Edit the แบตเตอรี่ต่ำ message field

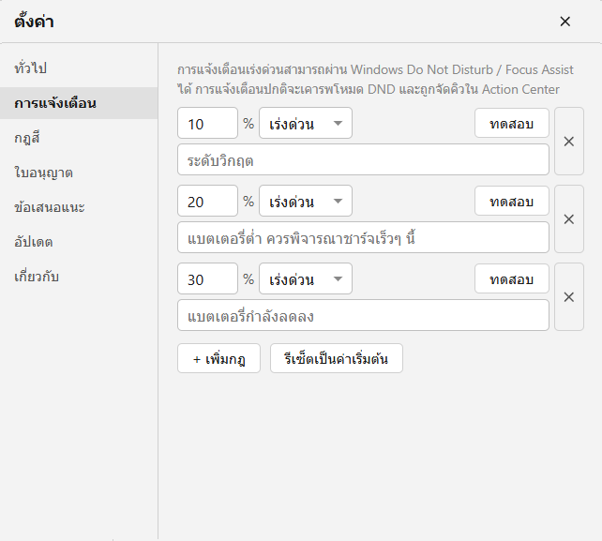[363, 237]
